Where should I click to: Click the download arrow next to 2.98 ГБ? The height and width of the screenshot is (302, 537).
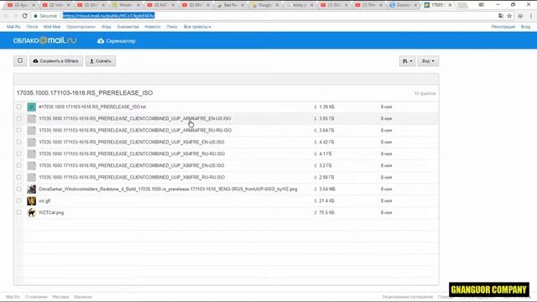click(x=315, y=177)
